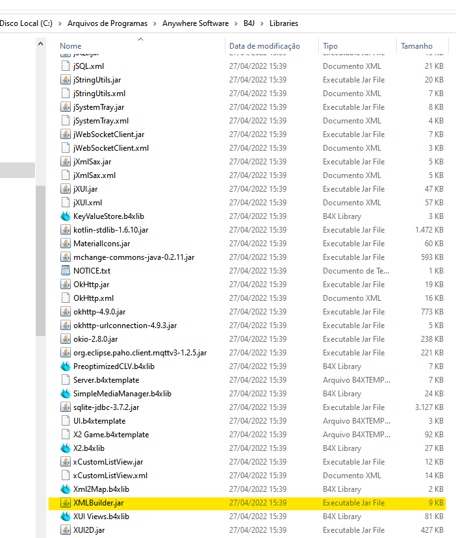This screenshot has height=538, width=456.
Task: Click the Server.b4xtemplate file icon
Action: [65, 380]
